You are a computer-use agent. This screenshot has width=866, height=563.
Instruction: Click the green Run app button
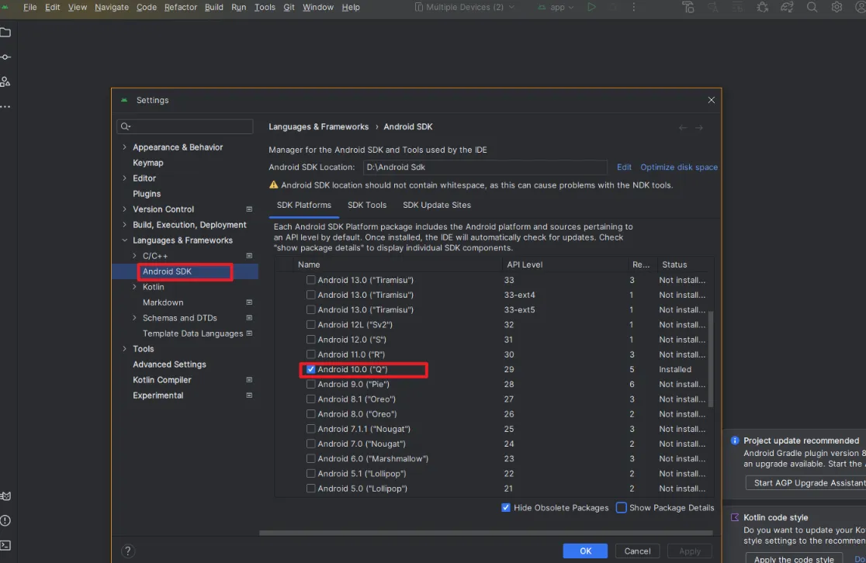(591, 7)
